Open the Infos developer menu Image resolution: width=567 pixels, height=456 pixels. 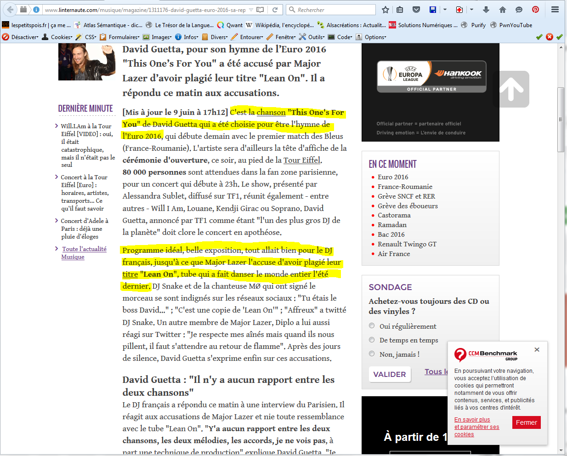click(187, 37)
